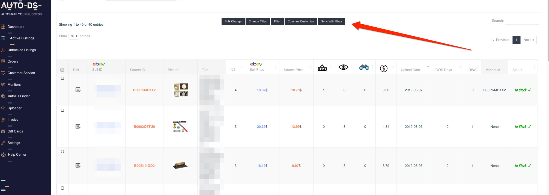
Task: Sort by the Status column arrows
Action: [x=535, y=67]
